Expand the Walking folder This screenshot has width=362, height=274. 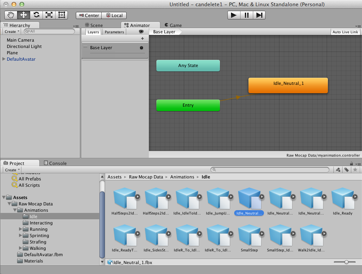click(20, 248)
